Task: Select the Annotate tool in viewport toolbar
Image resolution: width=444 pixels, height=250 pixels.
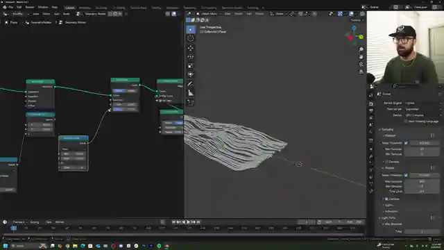Action: click(x=191, y=84)
